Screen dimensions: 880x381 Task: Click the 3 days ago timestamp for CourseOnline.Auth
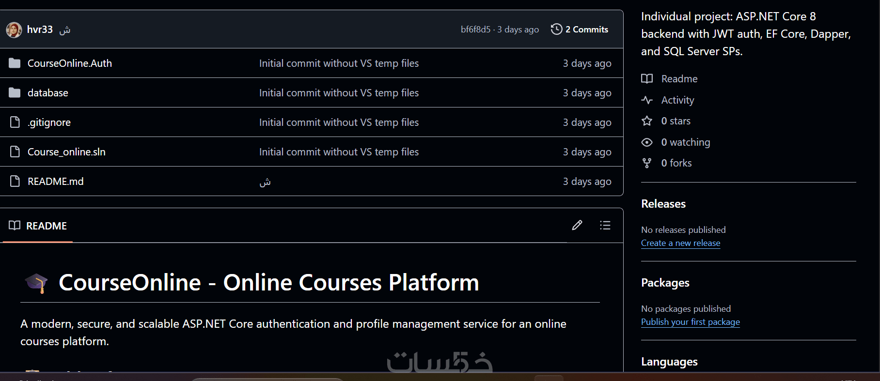click(587, 63)
